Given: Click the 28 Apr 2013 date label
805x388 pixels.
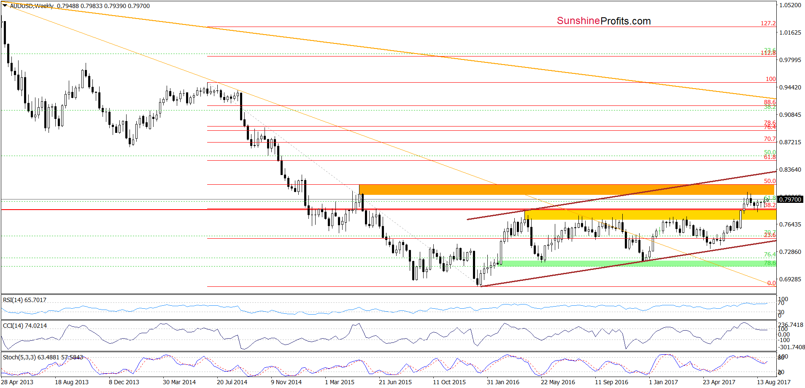Looking at the screenshot, I should point(17,382).
